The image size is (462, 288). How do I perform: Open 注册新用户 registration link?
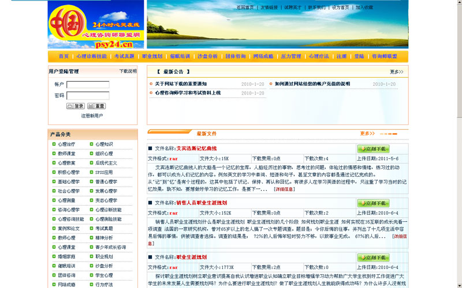(x=92, y=116)
